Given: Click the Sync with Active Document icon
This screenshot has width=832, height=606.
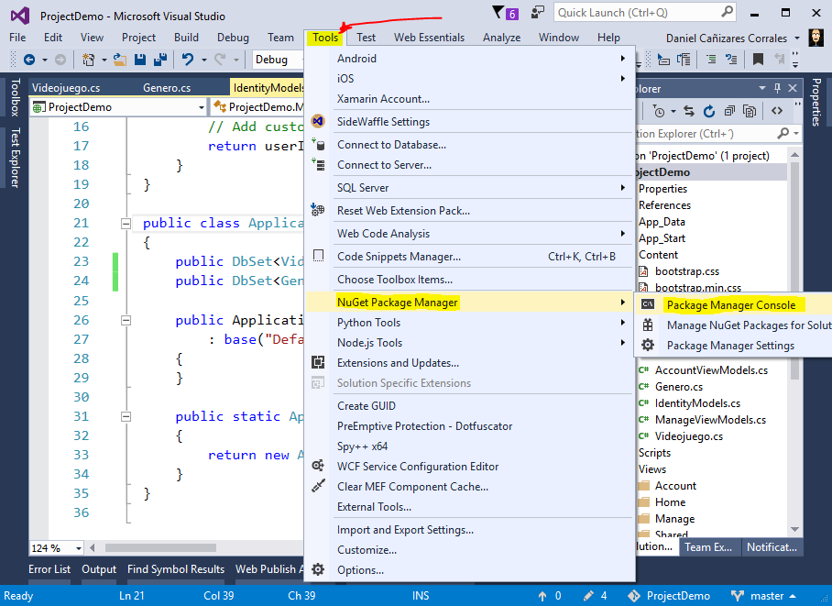Looking at the screenshot, I should click(x=689, y=111).
